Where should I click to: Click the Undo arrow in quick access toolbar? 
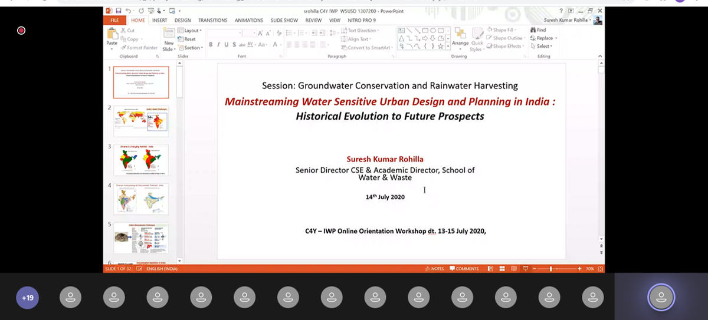128,11
